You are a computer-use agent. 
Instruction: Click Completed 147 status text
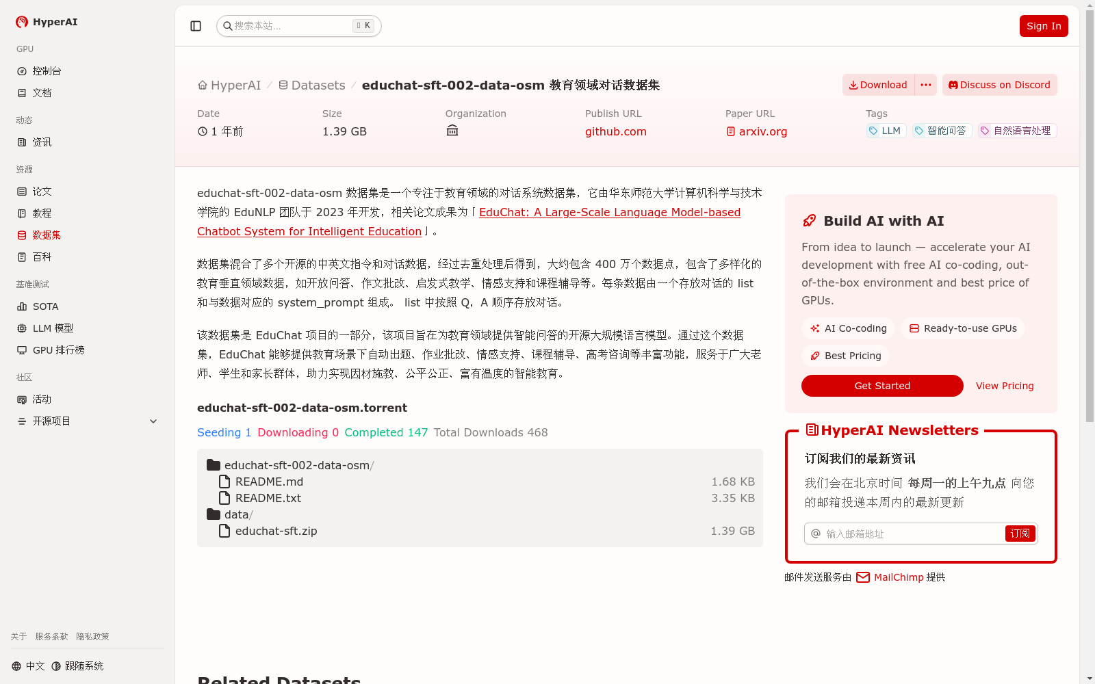tap(386, 432)
